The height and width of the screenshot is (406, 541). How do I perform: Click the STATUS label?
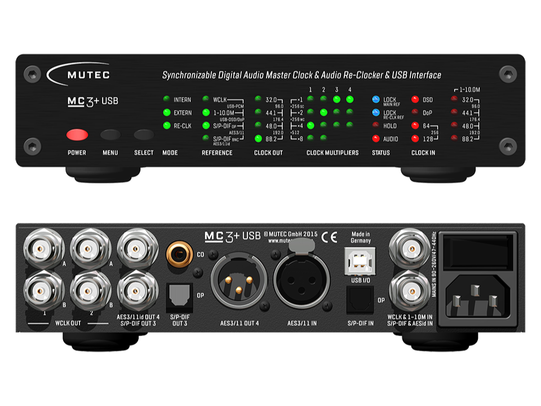[x=381, y=153]
